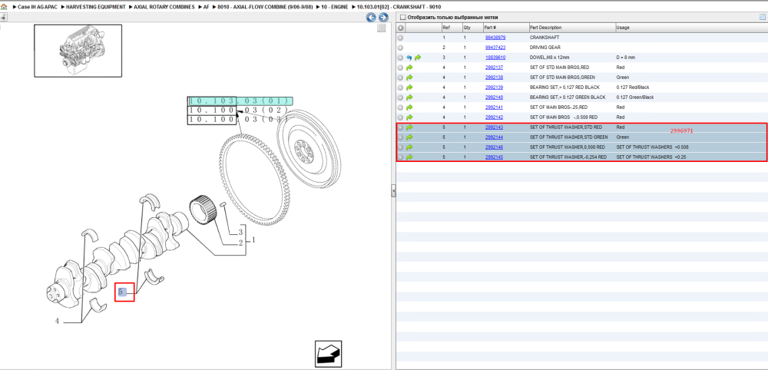Image resolution: width=768 pixels, height=370 pixels.
Task: Open part number link 10839610
Action: tap(495, 58)
